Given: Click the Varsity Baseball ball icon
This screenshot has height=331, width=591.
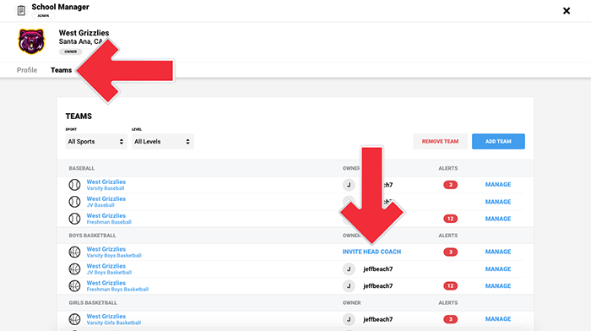Looking at the screenshot, I should coord(74,185).
